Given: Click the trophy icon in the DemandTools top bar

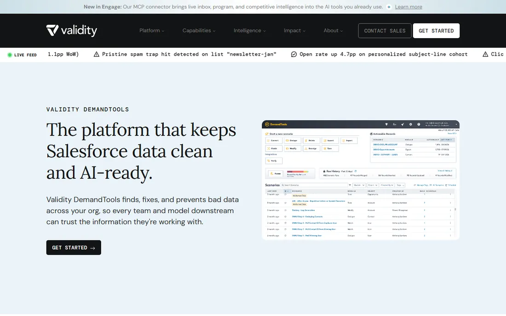Looking at the screenshot, I should (386, 124).
